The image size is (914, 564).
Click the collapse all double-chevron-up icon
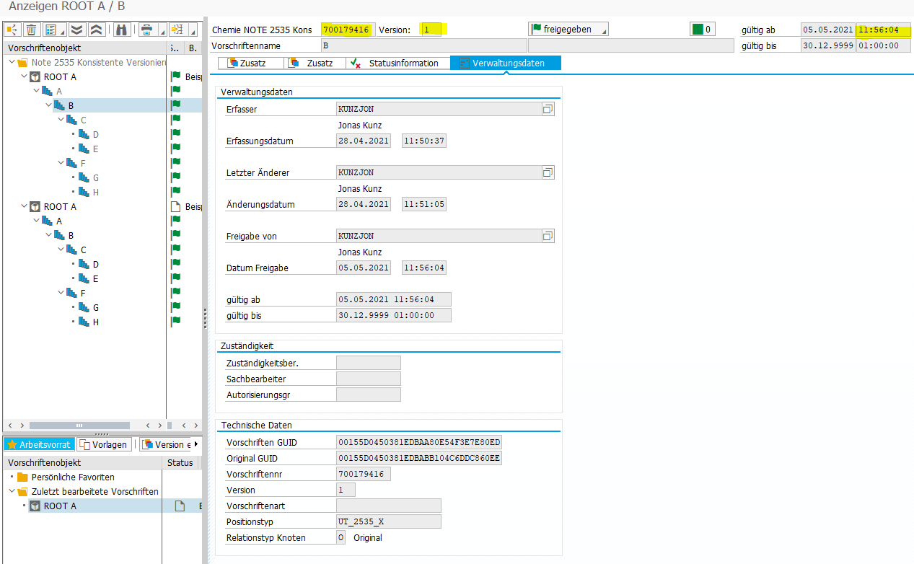coord(97,30)
